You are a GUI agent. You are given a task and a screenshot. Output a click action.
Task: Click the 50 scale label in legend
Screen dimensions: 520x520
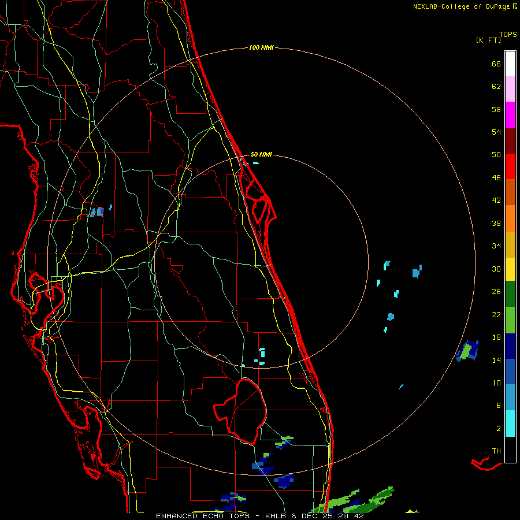click(496, 154)
